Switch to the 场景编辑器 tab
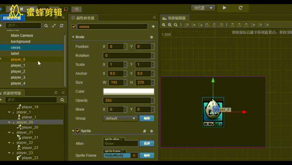Viewport: 292px width, 165px height. click(x=174, y=18)
